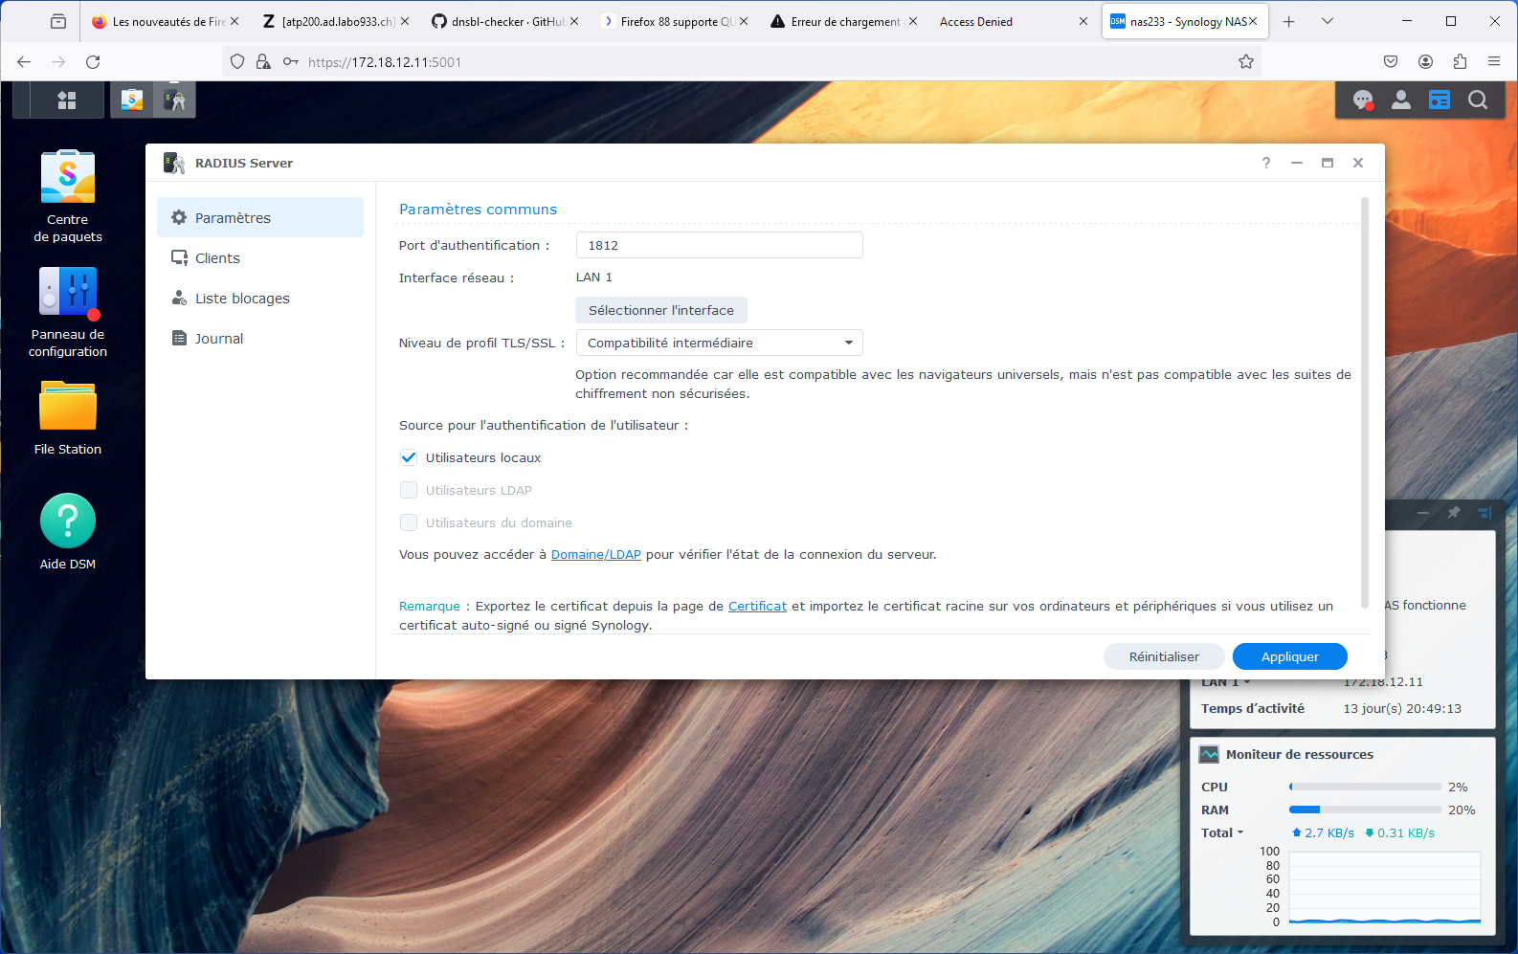Switch to Erreur de chargement tab

pos(844,21)
